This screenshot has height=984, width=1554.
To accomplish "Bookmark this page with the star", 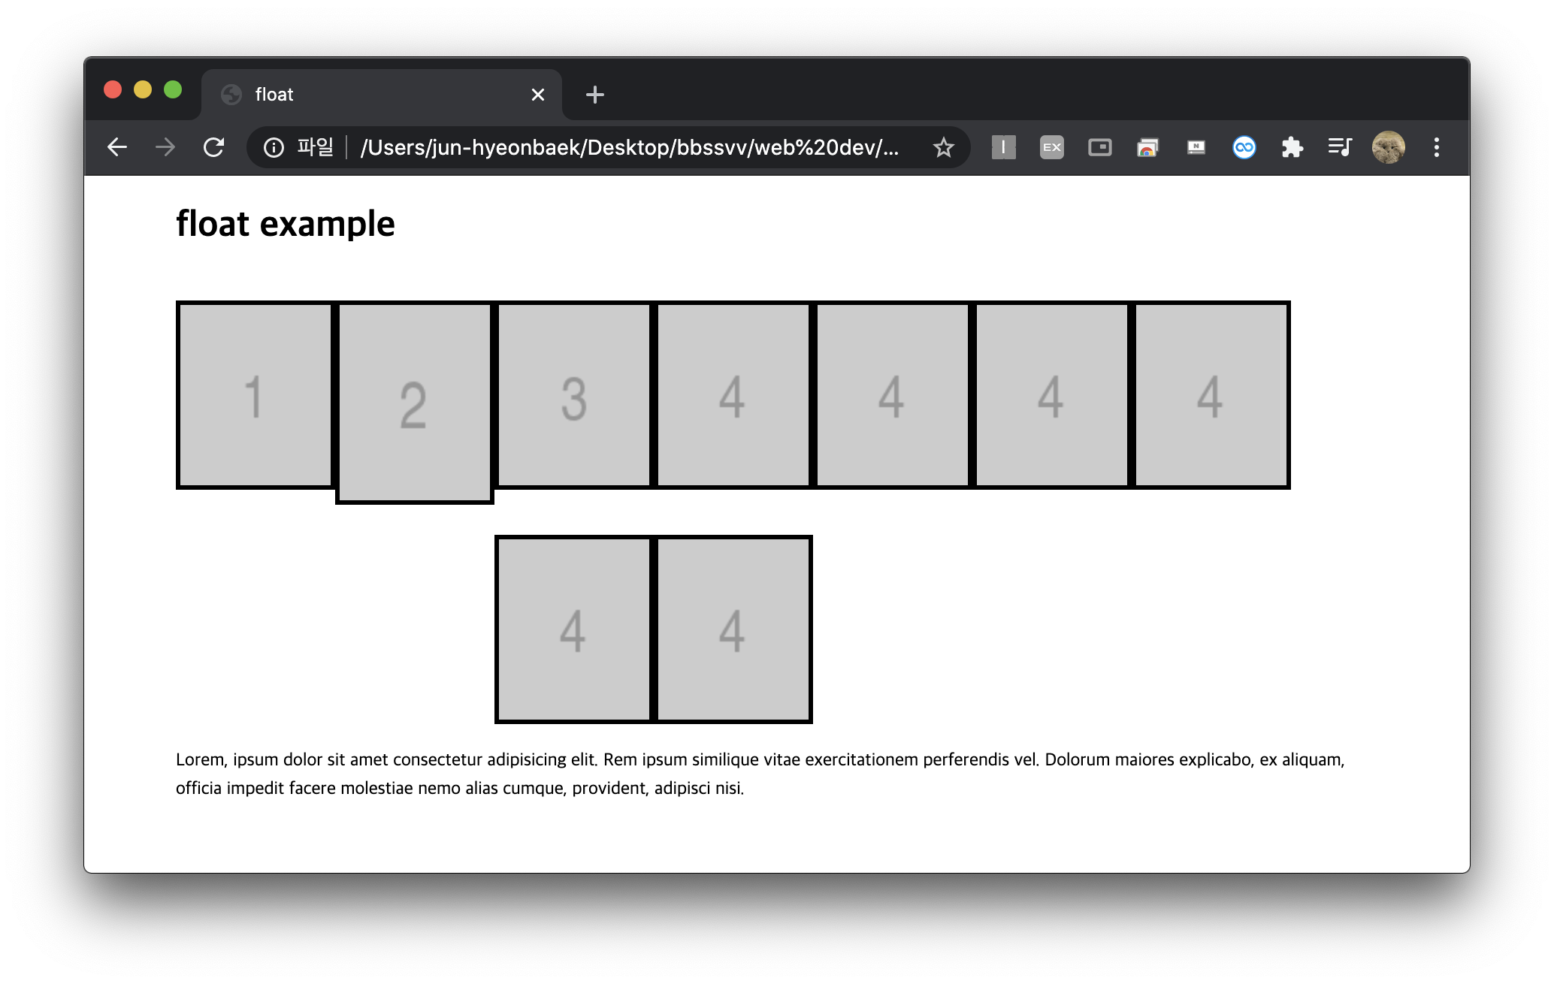I will click(x=943, y=147).
